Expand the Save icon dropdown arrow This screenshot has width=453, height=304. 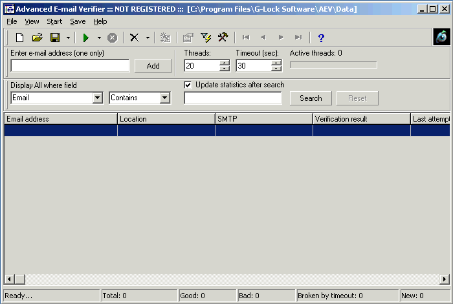[68, 38]
